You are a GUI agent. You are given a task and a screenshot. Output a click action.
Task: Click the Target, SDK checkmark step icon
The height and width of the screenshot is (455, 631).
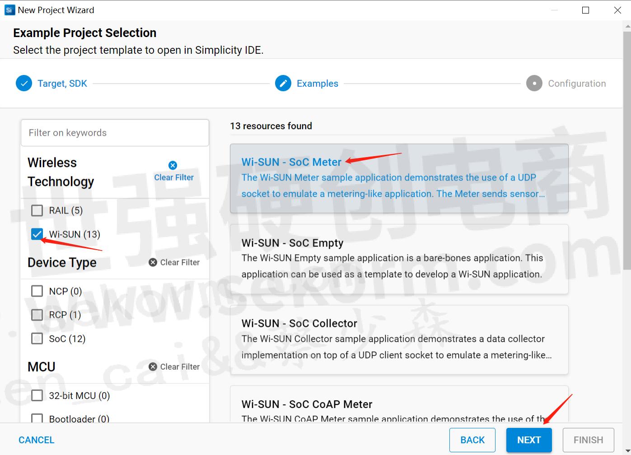click(x=23, y=84)
